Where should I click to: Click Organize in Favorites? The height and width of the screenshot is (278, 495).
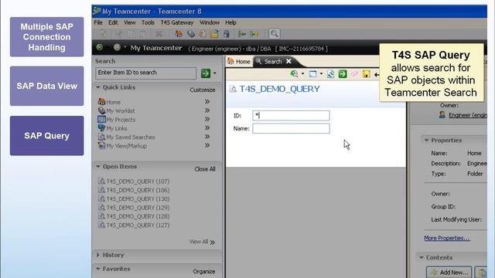204,271
